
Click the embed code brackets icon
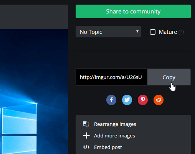pos(86,147)
